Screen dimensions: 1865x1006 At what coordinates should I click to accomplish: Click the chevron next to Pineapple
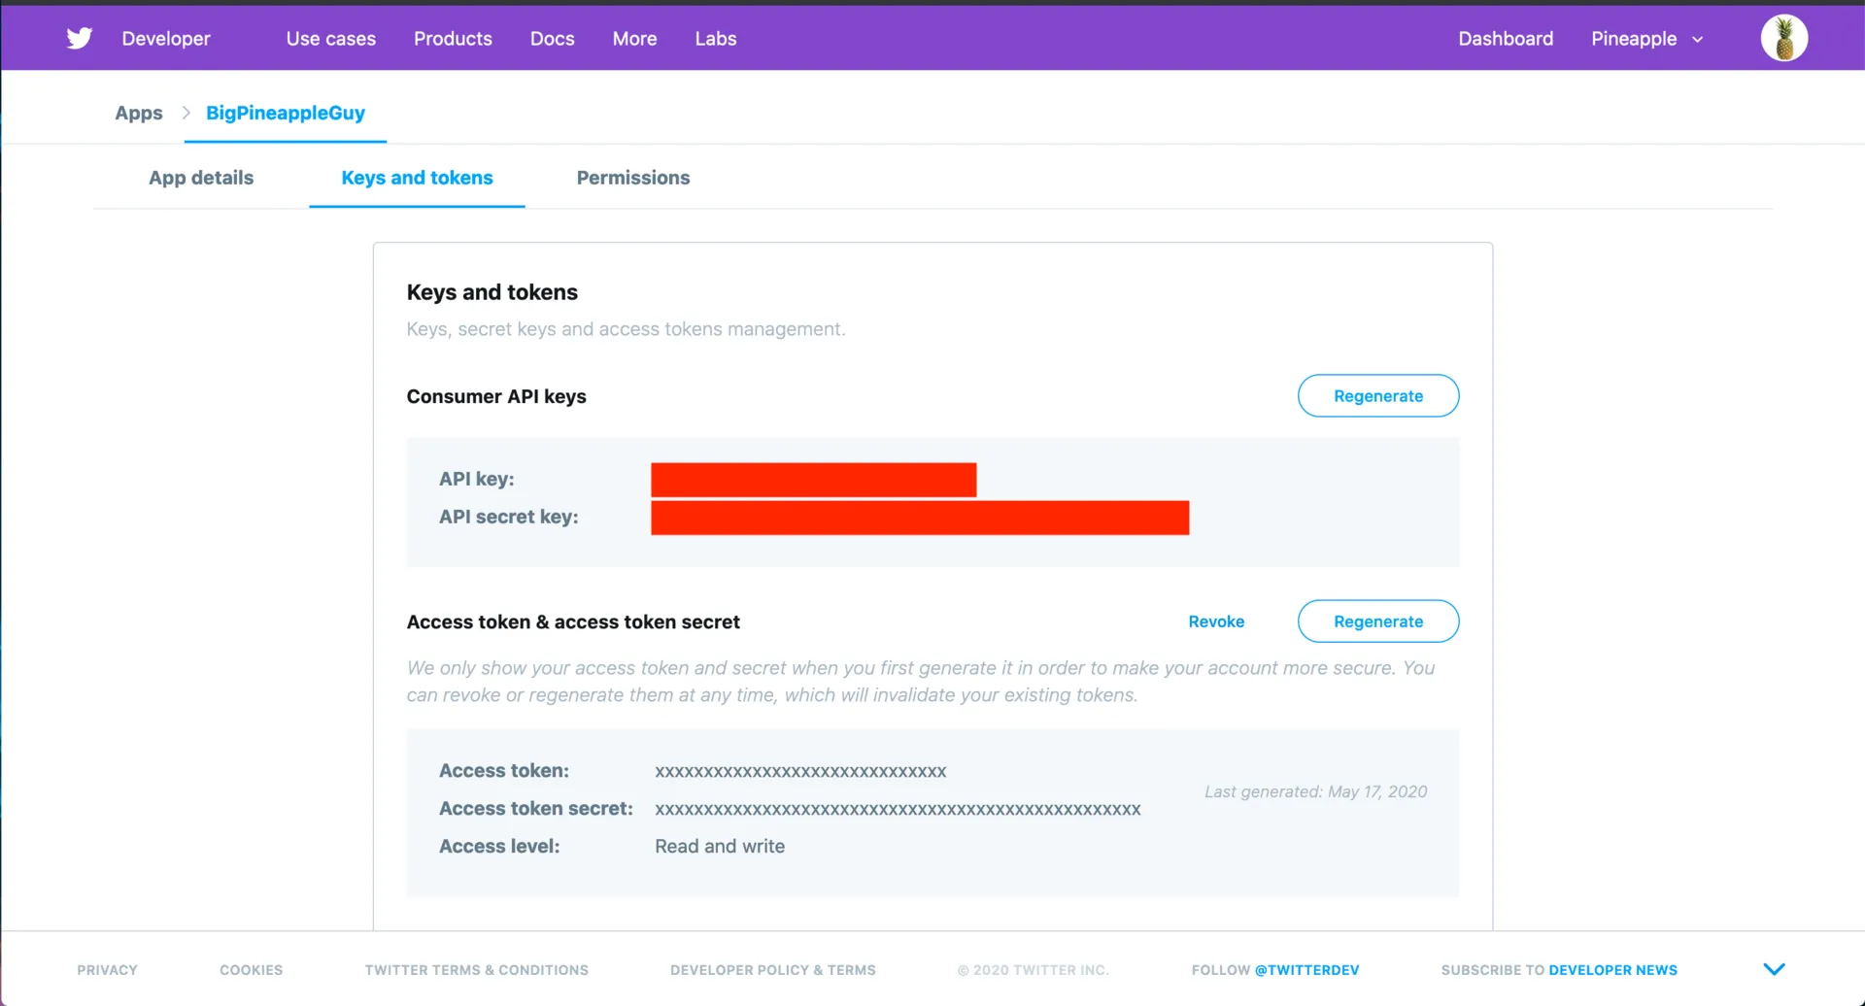pos(1698,40)
